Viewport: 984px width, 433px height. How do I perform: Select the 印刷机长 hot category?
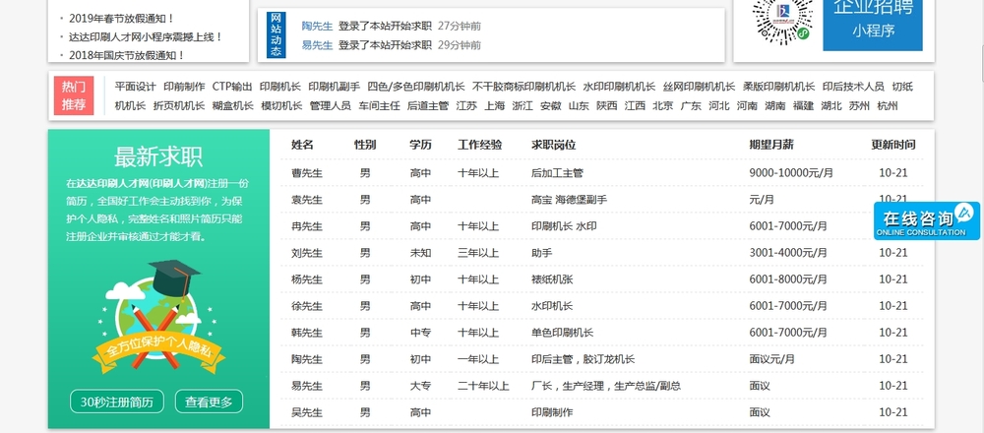point(280,87)
